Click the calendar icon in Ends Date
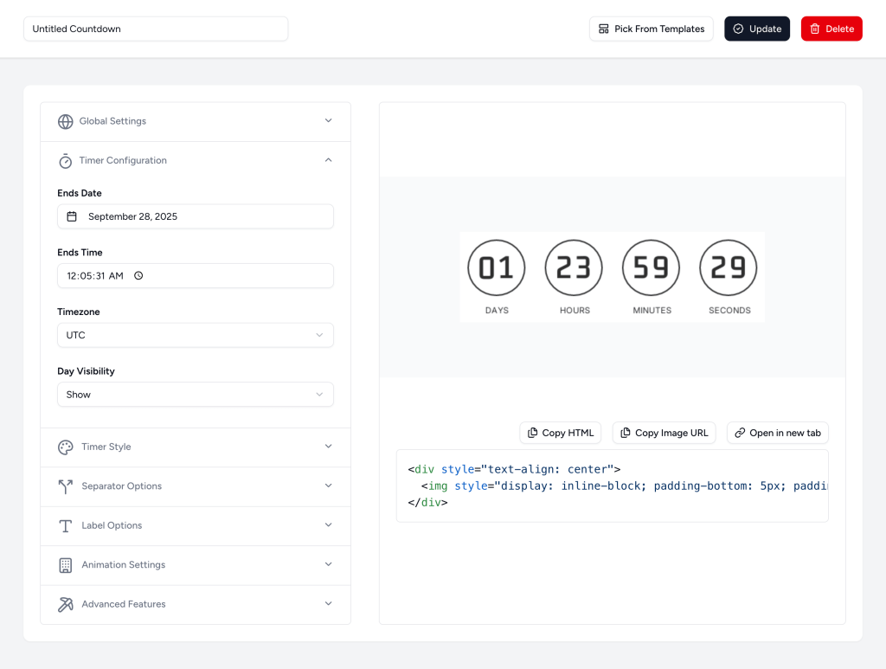The width and height of the screenshot is (886, 669). pyautogui.click(x=73, y=216)
